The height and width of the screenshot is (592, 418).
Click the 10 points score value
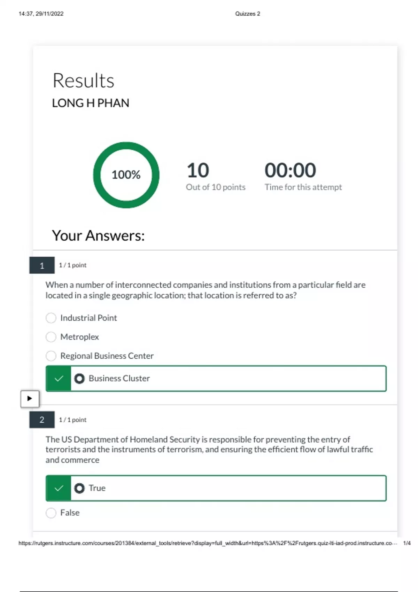(198, 170)
